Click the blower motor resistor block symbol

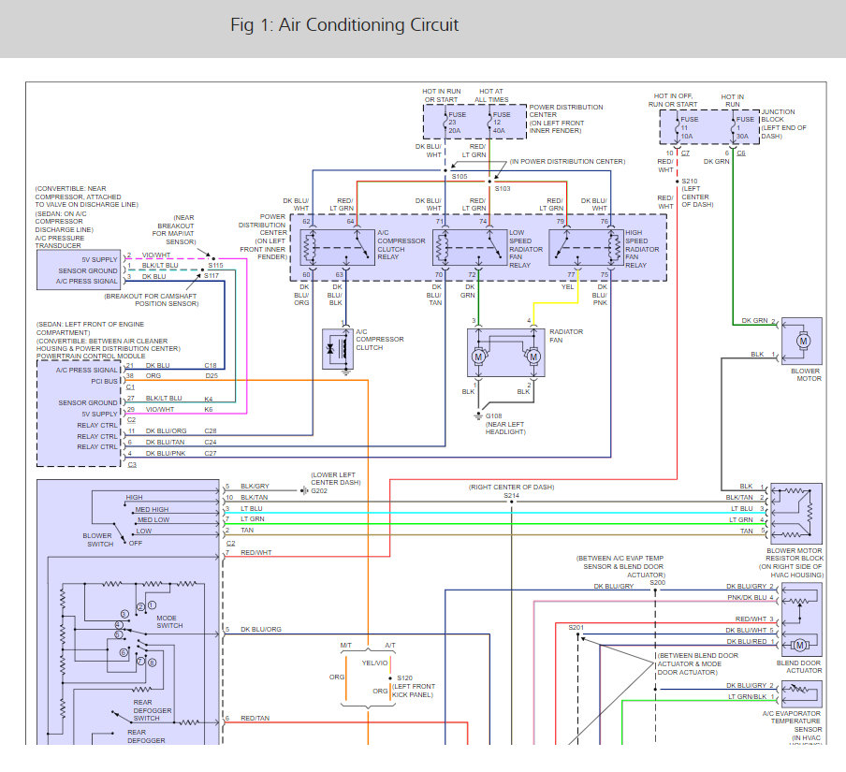click(x=797, y=514)
